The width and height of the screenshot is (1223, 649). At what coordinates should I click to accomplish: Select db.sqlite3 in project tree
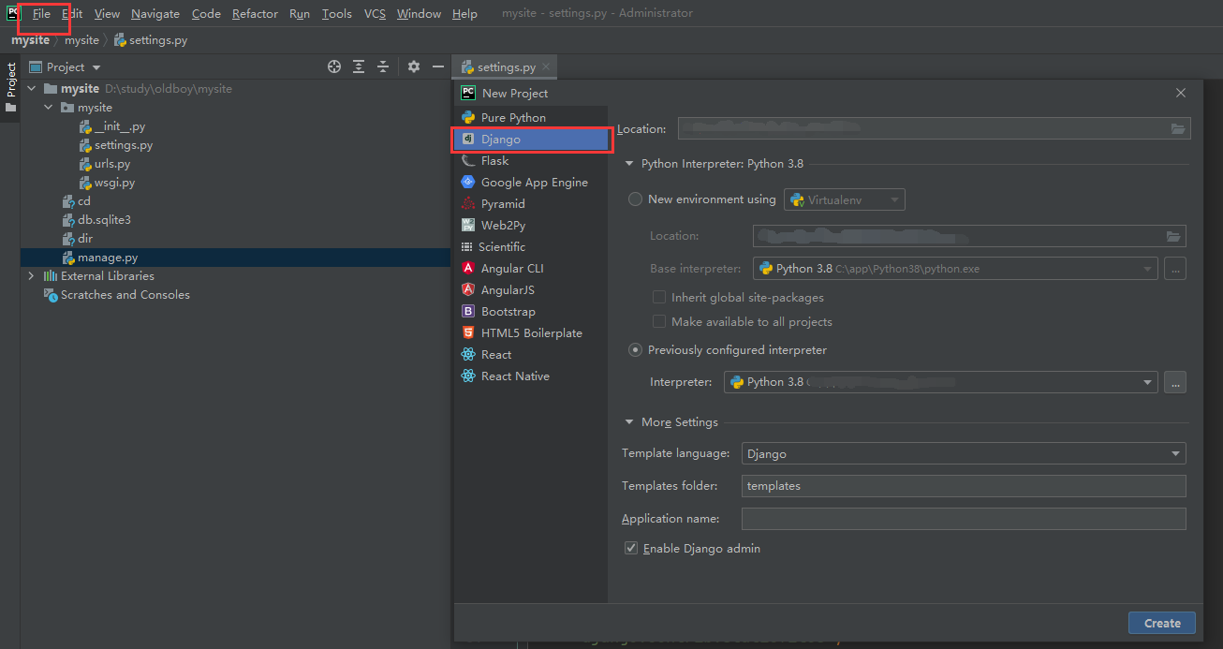click(x=104, y=219)
